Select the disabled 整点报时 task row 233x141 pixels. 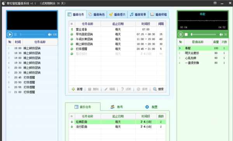pyautogui.click(x=117, y=54)
